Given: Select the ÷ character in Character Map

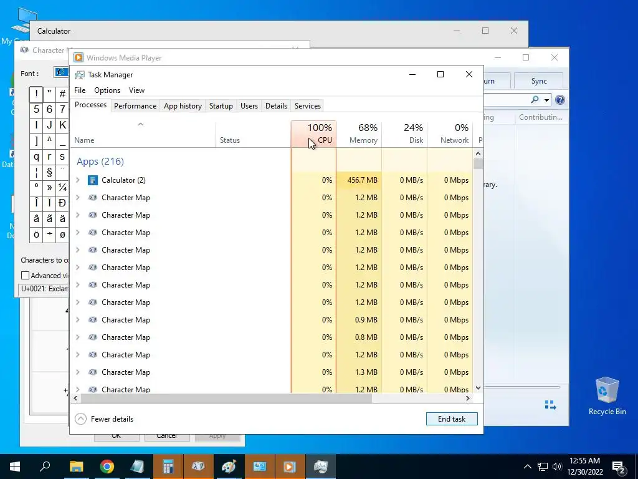Looking at the screenshot, I should (x=49, y=235).
